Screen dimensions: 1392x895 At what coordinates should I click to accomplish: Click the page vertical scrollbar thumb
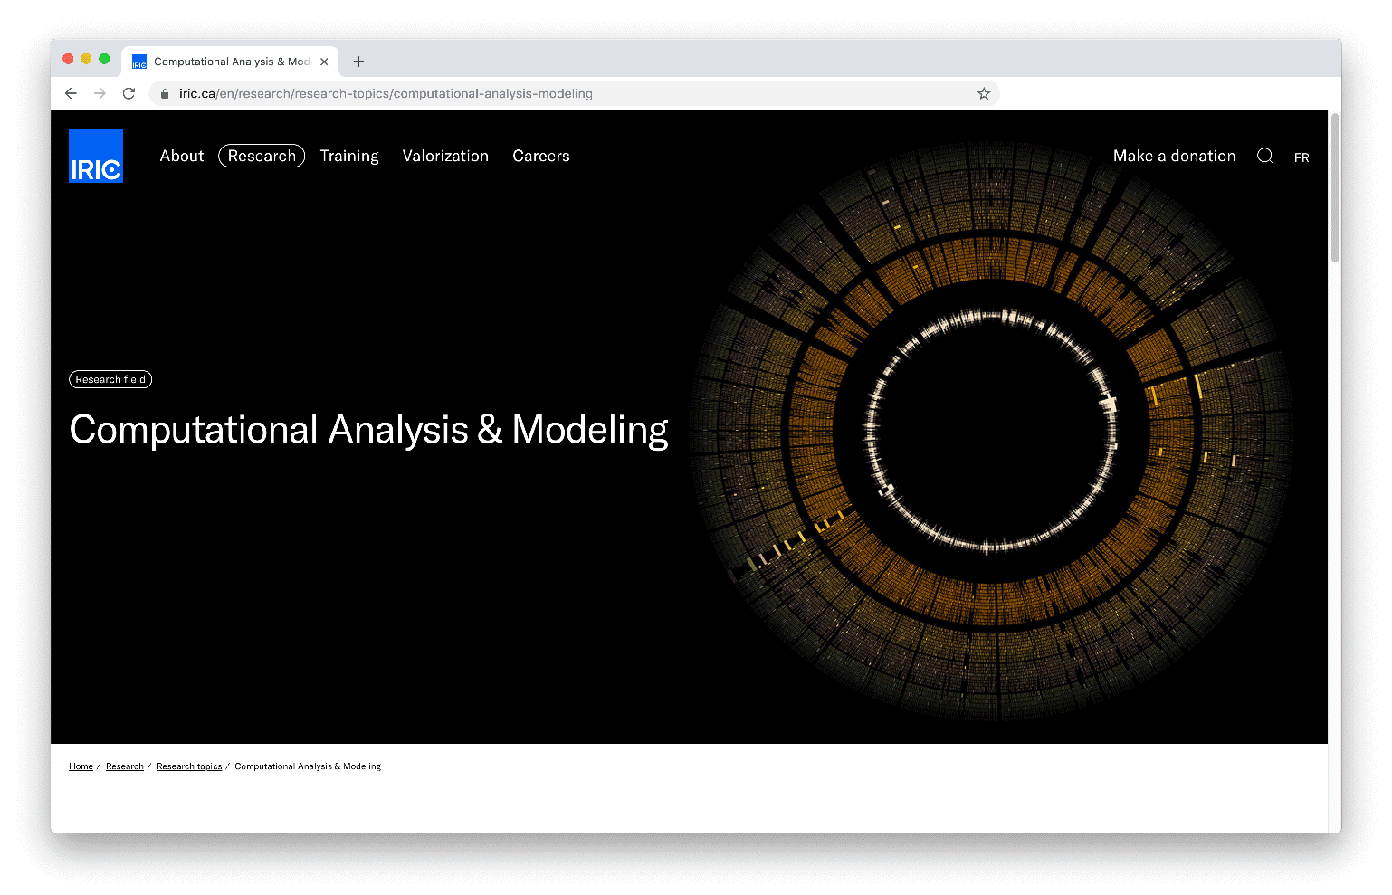click(1335, 187)
